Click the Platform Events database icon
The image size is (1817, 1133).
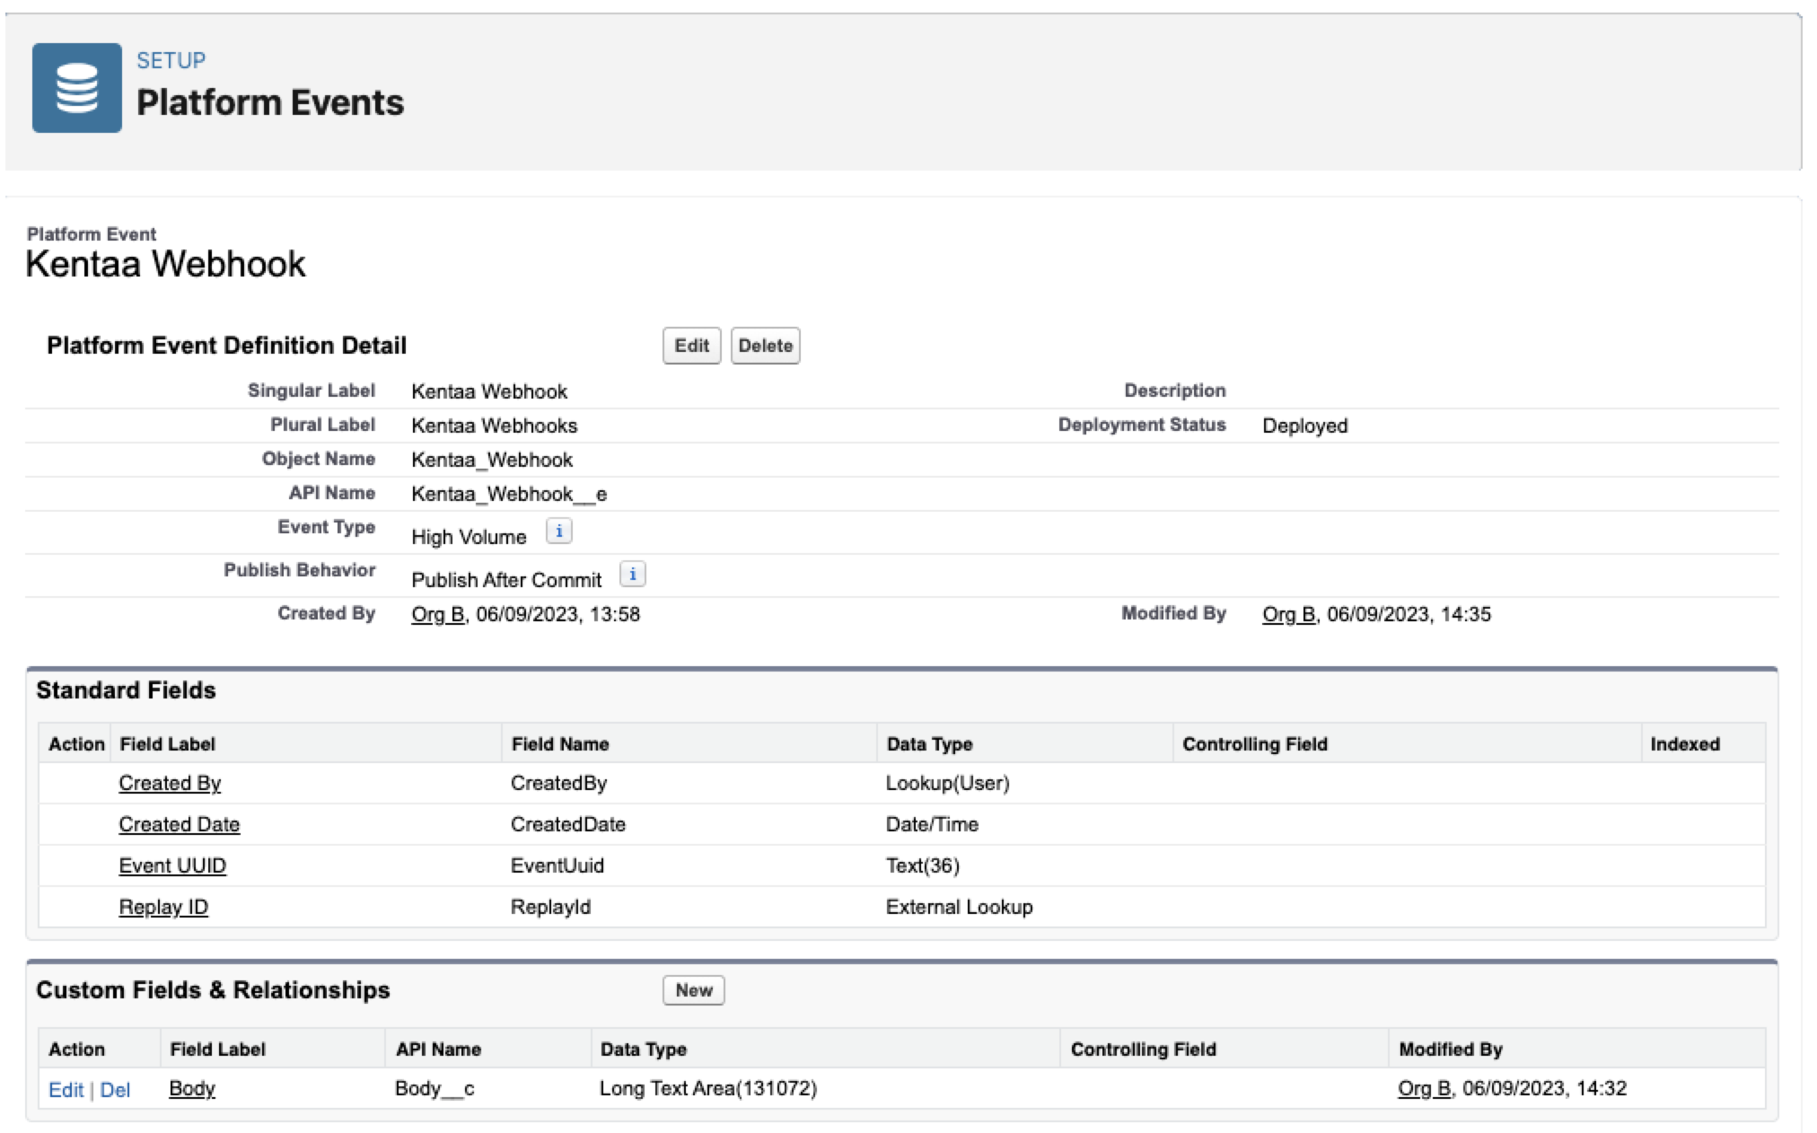coord(77,88)
